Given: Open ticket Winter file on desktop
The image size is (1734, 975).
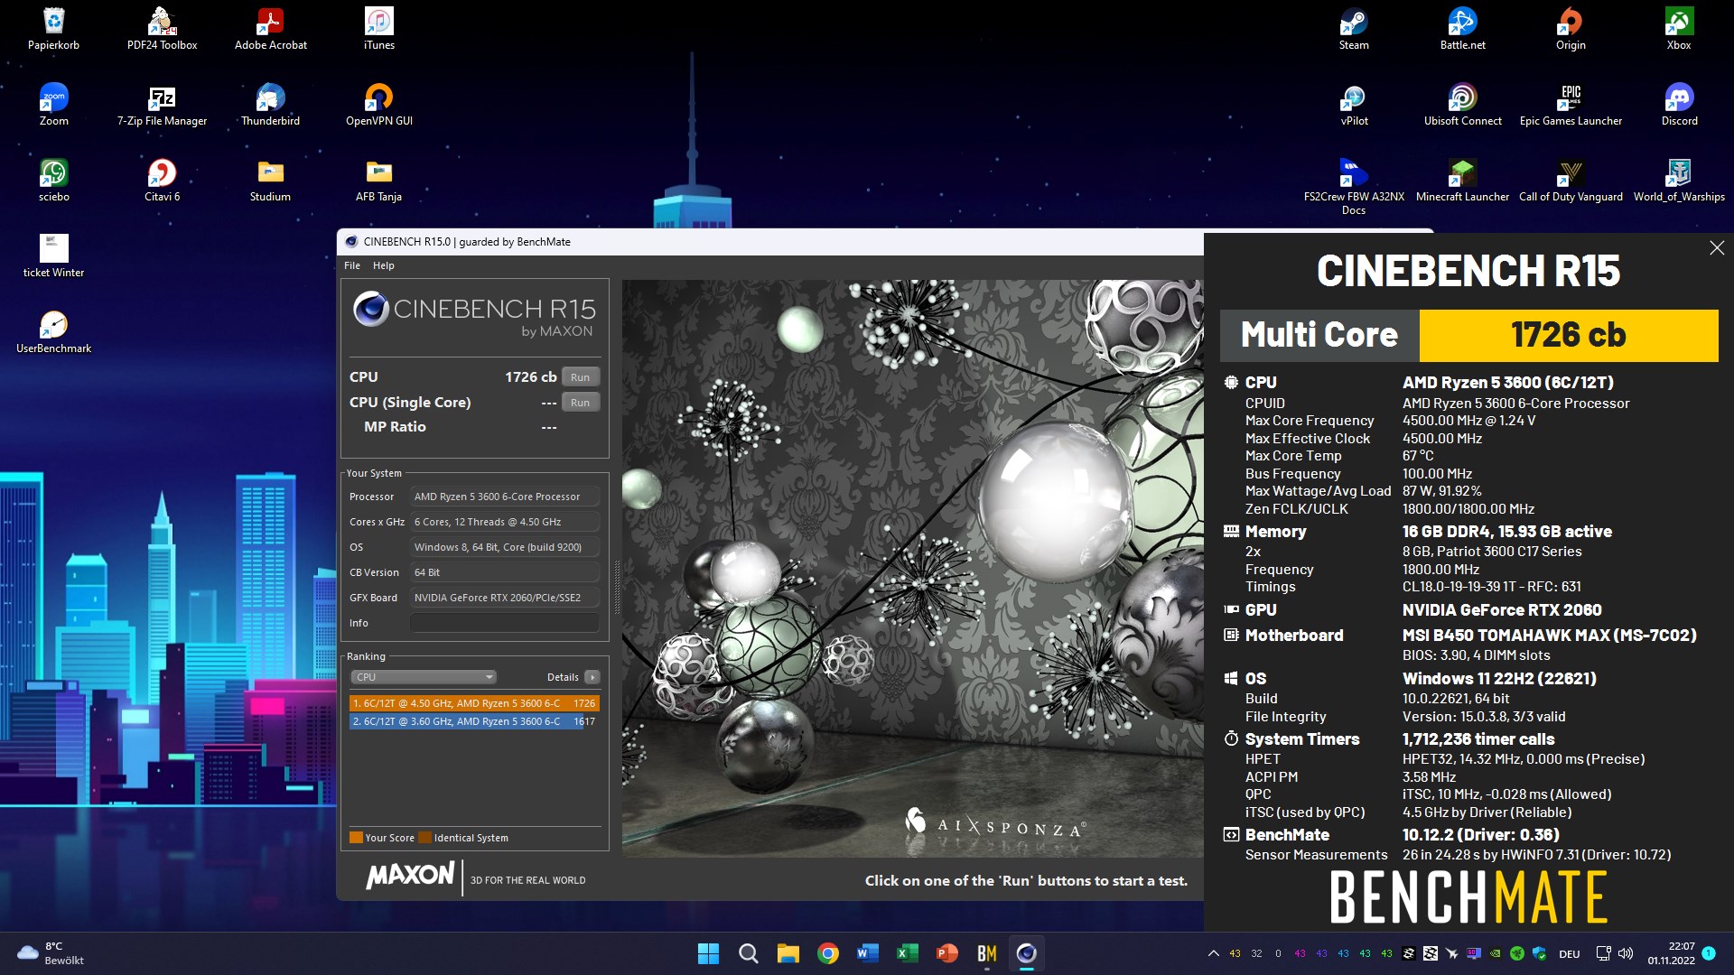Looking at the screenshot, I should click(x=53, y=255).
